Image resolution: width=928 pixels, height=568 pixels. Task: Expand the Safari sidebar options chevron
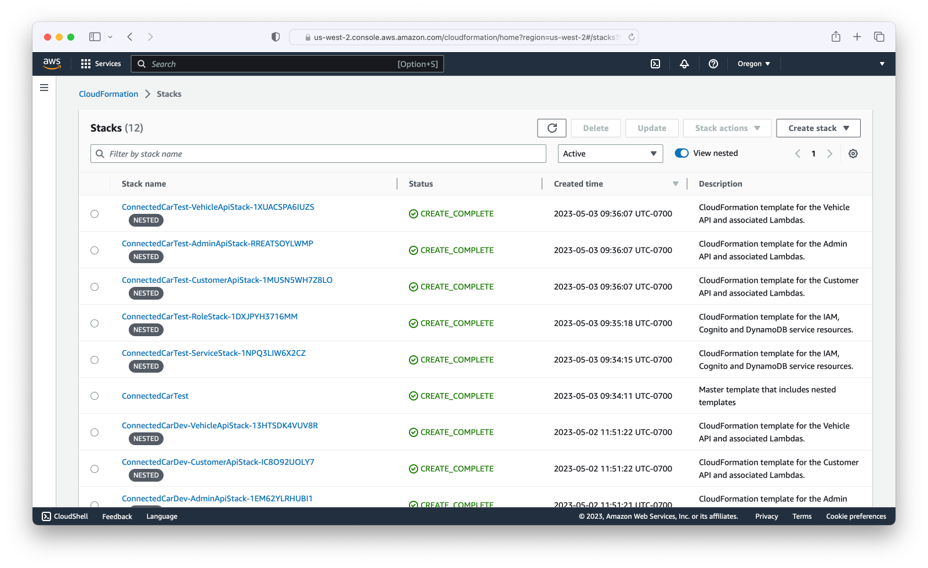(110, 37)
